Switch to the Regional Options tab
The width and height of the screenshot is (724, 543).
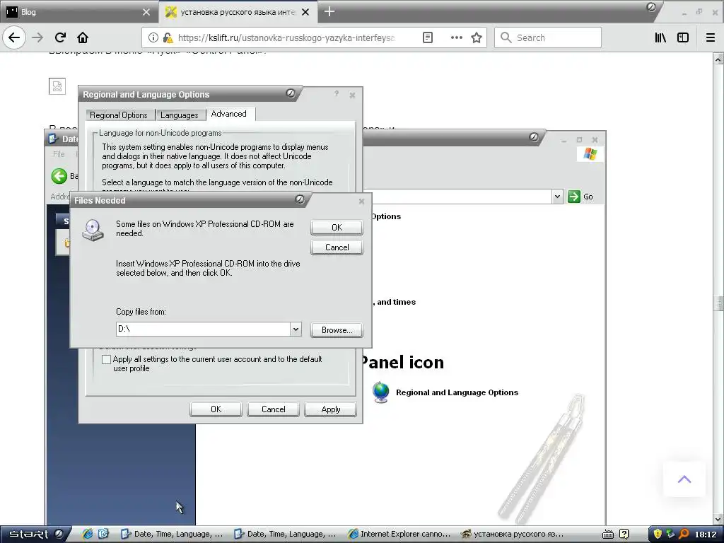119,115
